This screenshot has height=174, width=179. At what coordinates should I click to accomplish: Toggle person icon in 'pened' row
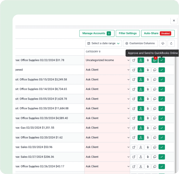pos(141,70)
